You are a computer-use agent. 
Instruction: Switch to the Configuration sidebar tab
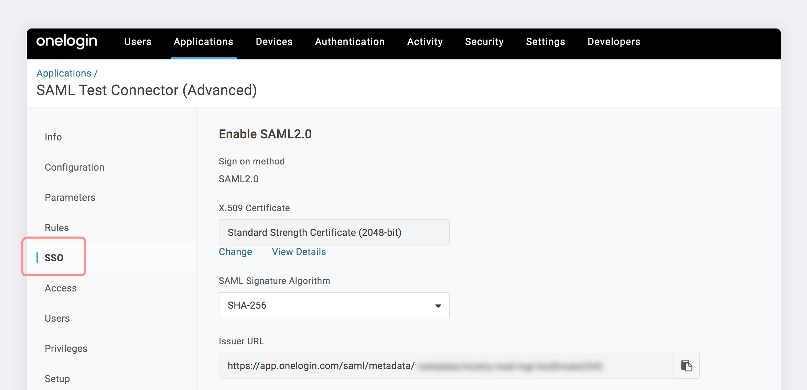[x=74, y=167]
